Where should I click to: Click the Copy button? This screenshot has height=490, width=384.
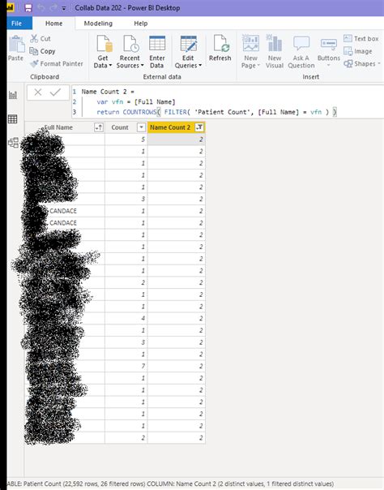42,51
